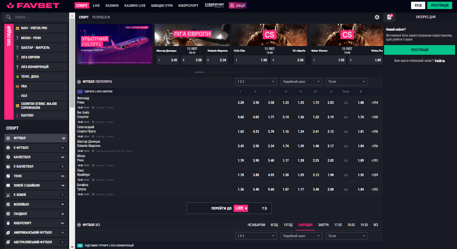Open the Подвійний шанс dropdown in popular football

point(301,82)
